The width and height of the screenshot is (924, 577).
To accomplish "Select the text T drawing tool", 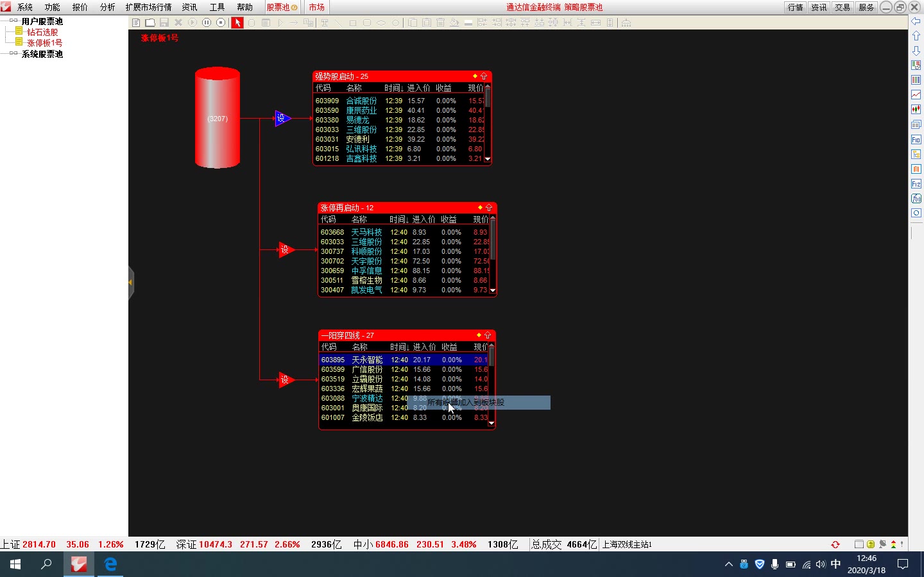I will click(x=325, y=22).
